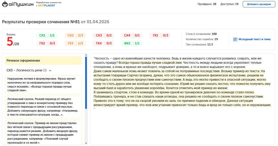The height and width of the screenshot is (146, 278).
Task: Open the Исходный текст и тема link
Action: 254,39
